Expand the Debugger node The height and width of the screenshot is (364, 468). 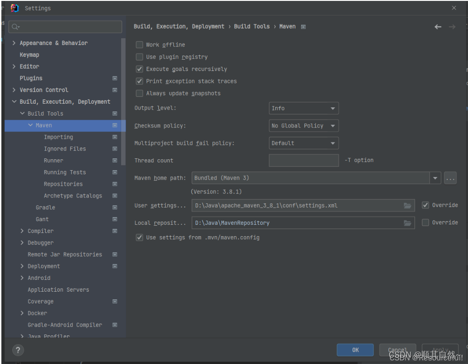click(x=22, y=243)
